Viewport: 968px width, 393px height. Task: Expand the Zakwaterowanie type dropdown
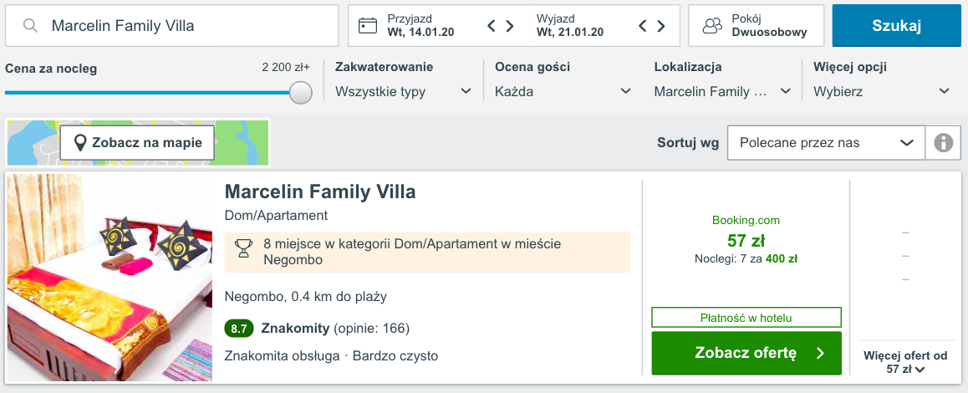(x=404, y=92)
